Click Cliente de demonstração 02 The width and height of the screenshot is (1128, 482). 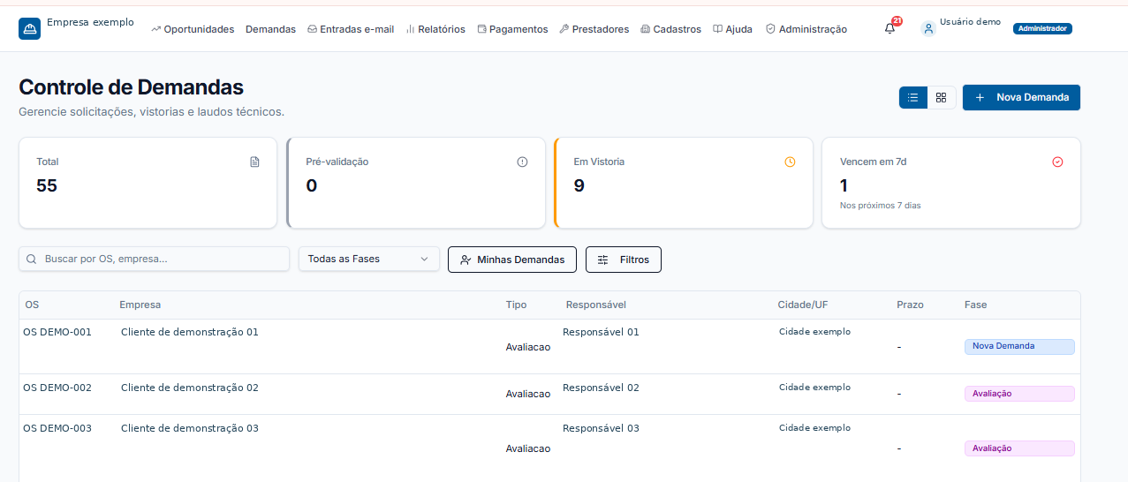coord(190,388)
